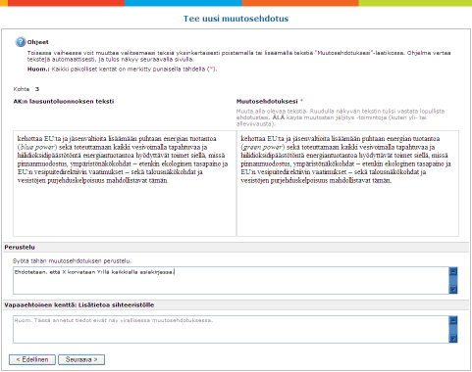Click Perustelu field scroll up arrow

pyautogui.click(x=453, y=271)
